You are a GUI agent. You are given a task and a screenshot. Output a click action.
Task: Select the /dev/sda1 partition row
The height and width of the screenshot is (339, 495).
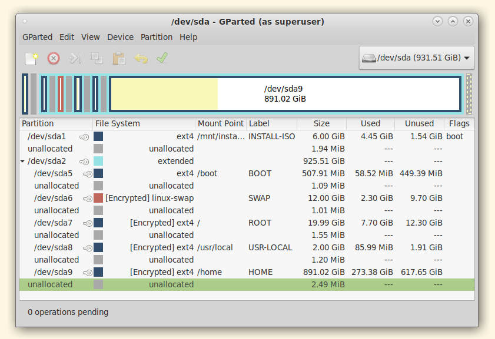247,136
